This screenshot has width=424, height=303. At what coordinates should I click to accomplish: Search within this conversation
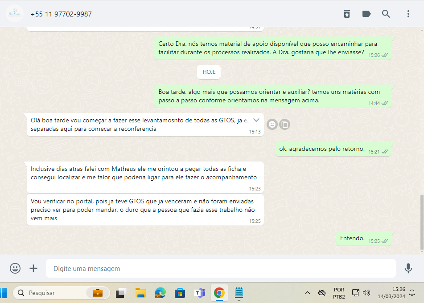pyautogui.click(x=386, y=14)
